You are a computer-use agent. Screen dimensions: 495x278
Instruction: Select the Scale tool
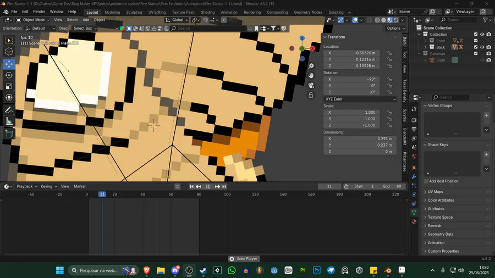click(x=9, y=86)
